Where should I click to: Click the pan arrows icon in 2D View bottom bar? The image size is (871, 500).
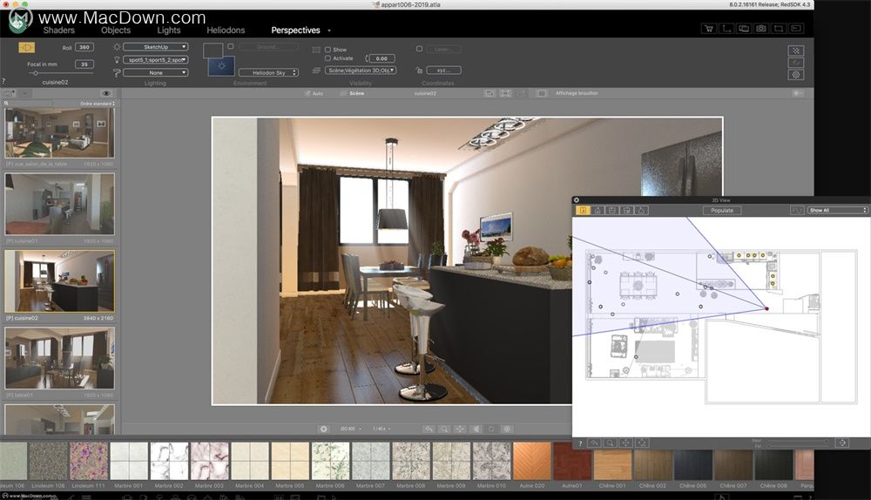click(x=625, y=443)
